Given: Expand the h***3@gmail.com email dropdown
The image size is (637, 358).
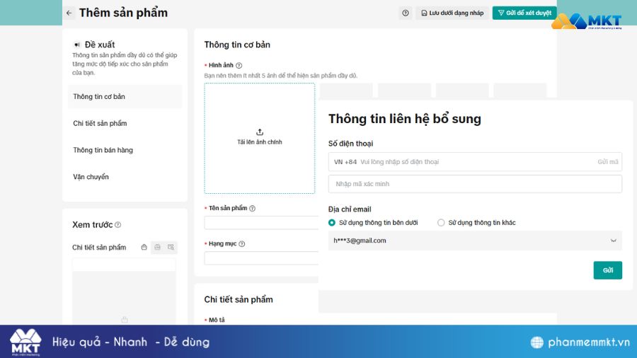Looking at the screenshot, I should (x=475, y=241).
